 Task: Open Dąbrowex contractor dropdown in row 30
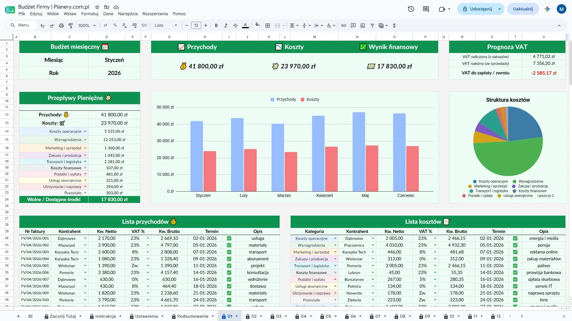pos(85,238)
